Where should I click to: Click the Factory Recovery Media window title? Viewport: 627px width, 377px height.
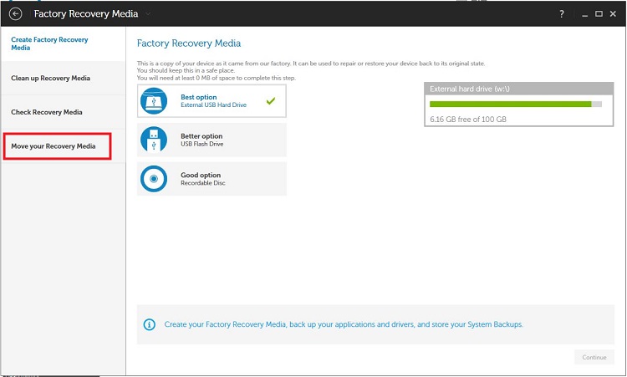tap(86, 14)
